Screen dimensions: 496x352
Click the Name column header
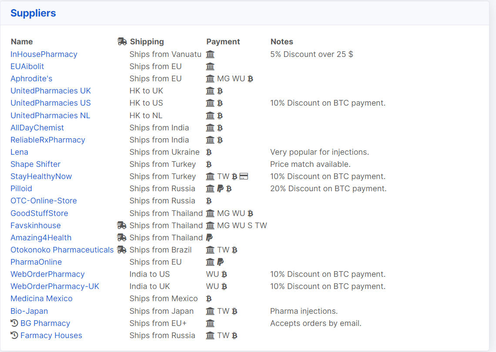pyautogui.click(x=22, y=42)
